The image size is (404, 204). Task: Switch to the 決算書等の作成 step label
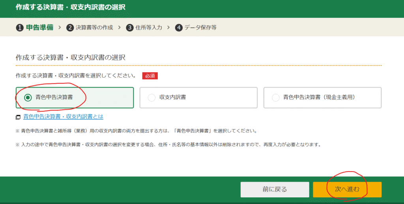point(94,28)
